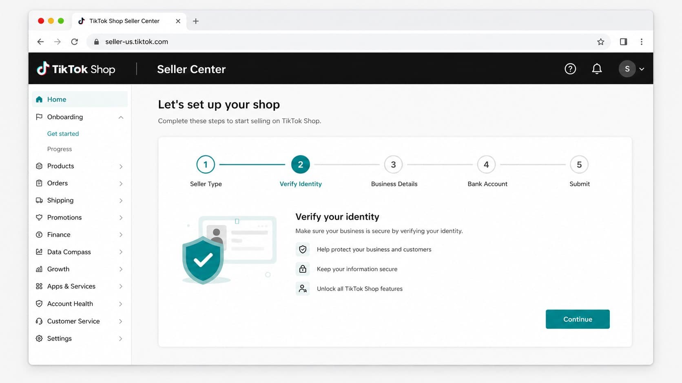
Task: Expand the account dropdown chevron
Action: tap(642, 69)
